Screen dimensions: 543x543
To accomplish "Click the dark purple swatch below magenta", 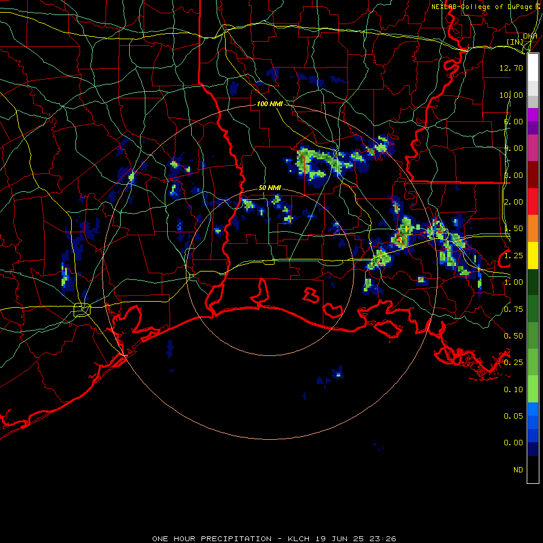I will (x=533, y=128).
